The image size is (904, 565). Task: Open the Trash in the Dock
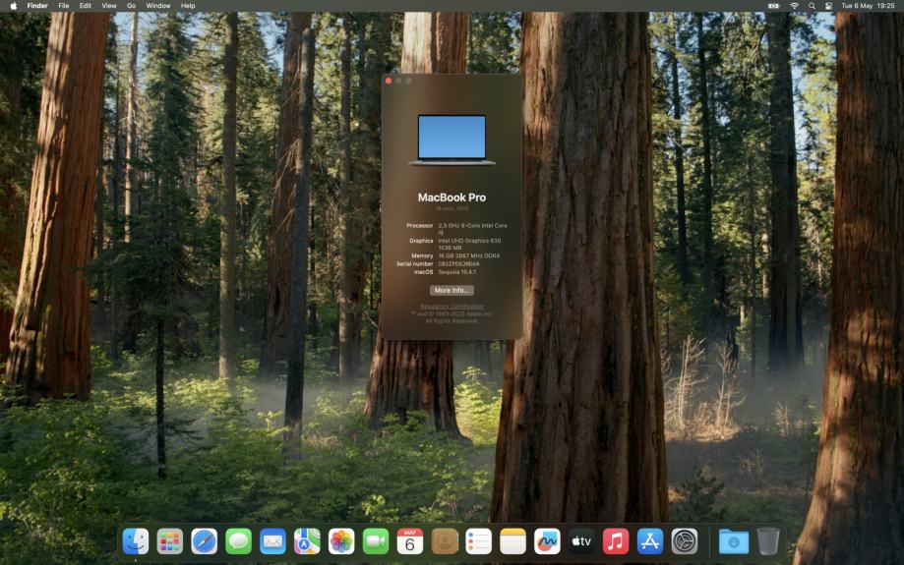point(768,541)
